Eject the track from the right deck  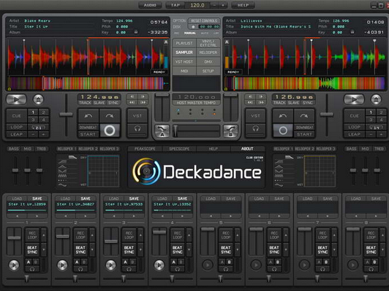pos(376,99)
